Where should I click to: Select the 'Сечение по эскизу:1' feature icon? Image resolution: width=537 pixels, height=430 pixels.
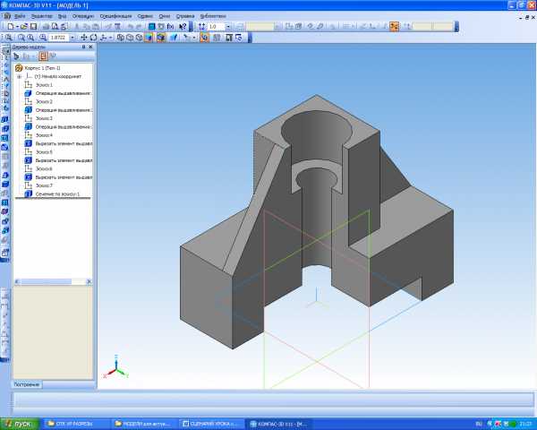coord(29,193)
